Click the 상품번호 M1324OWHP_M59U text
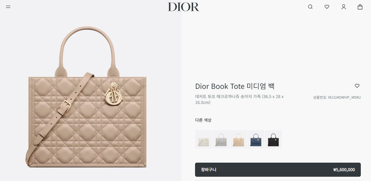The height and width of the screenshot is (181, 371). 337,97
